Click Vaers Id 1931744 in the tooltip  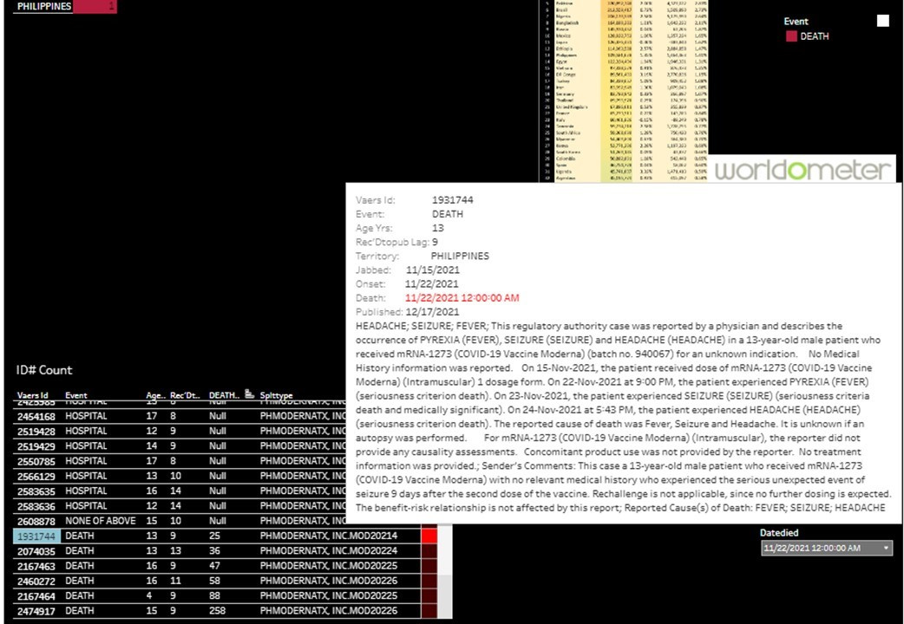(x=453, y=200)
